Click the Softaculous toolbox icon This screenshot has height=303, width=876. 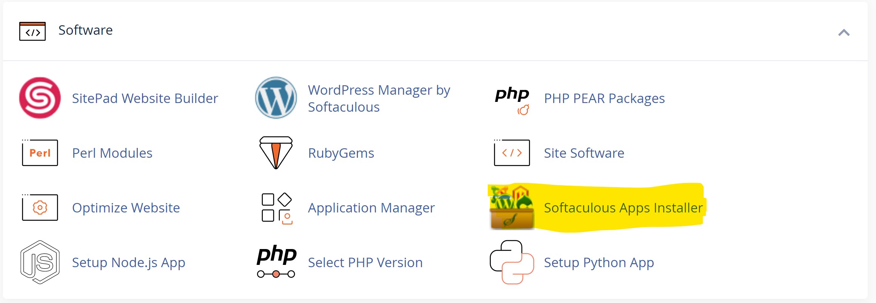512,208
